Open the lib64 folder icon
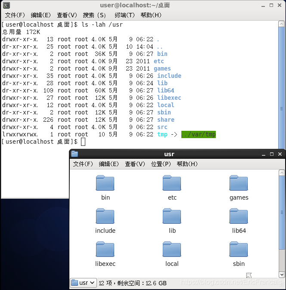 [239, 216]
